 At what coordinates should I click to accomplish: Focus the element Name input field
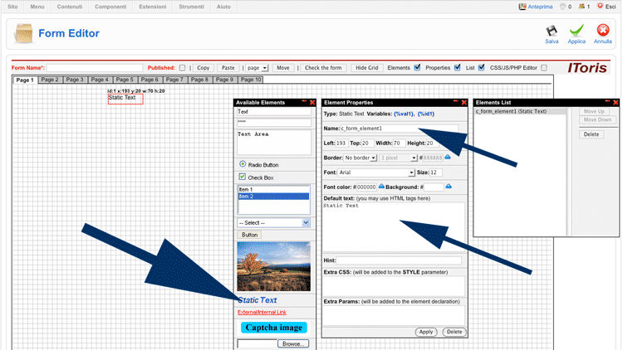click(x=400, y=129)
